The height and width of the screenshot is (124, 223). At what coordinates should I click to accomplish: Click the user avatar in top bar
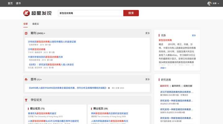click(x=209, y=3)
